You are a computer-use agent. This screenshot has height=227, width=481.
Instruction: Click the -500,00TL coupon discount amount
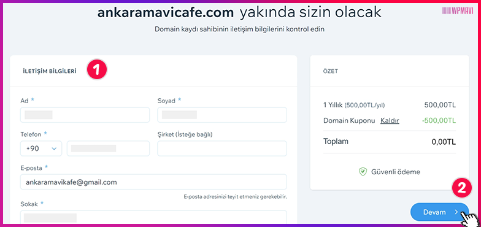(439, 120)
